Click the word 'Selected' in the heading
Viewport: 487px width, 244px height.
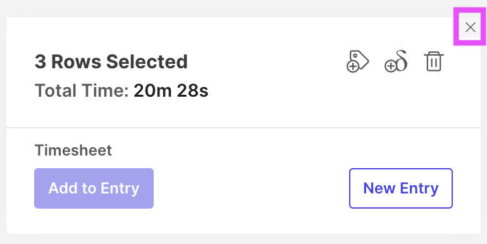[147, 62]
